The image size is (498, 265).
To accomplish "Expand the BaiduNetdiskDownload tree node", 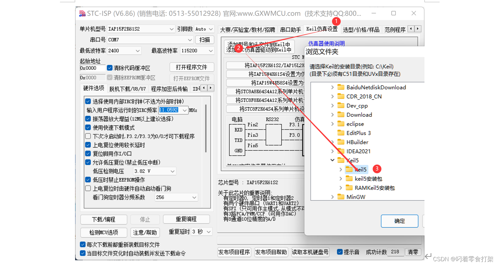I will pyautogui.click(x=332, y=87).
